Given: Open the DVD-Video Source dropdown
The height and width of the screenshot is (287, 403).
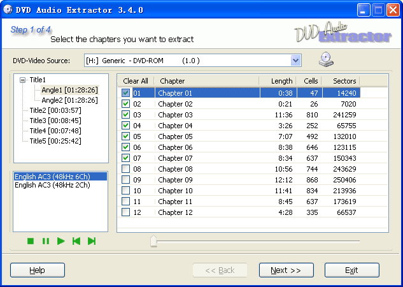Looking at the screenshot, I should [x=296, y=61].
